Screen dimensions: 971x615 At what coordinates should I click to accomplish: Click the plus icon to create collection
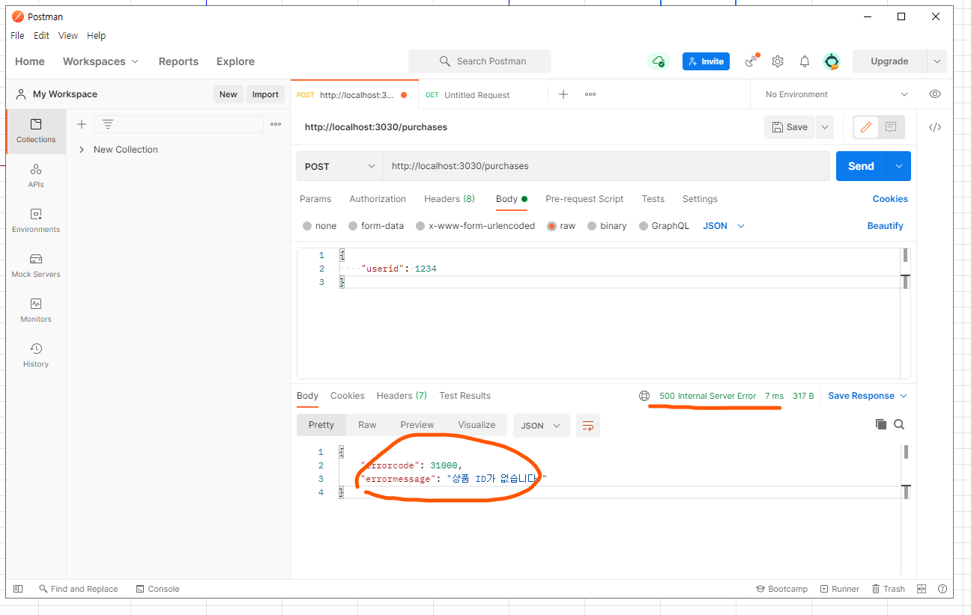coord(82,124)
